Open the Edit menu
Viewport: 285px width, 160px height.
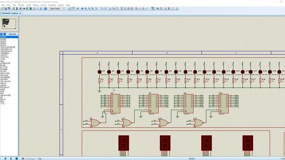3,5
